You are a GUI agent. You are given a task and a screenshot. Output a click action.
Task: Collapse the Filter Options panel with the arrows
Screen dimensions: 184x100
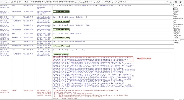(x=171, y=5)
